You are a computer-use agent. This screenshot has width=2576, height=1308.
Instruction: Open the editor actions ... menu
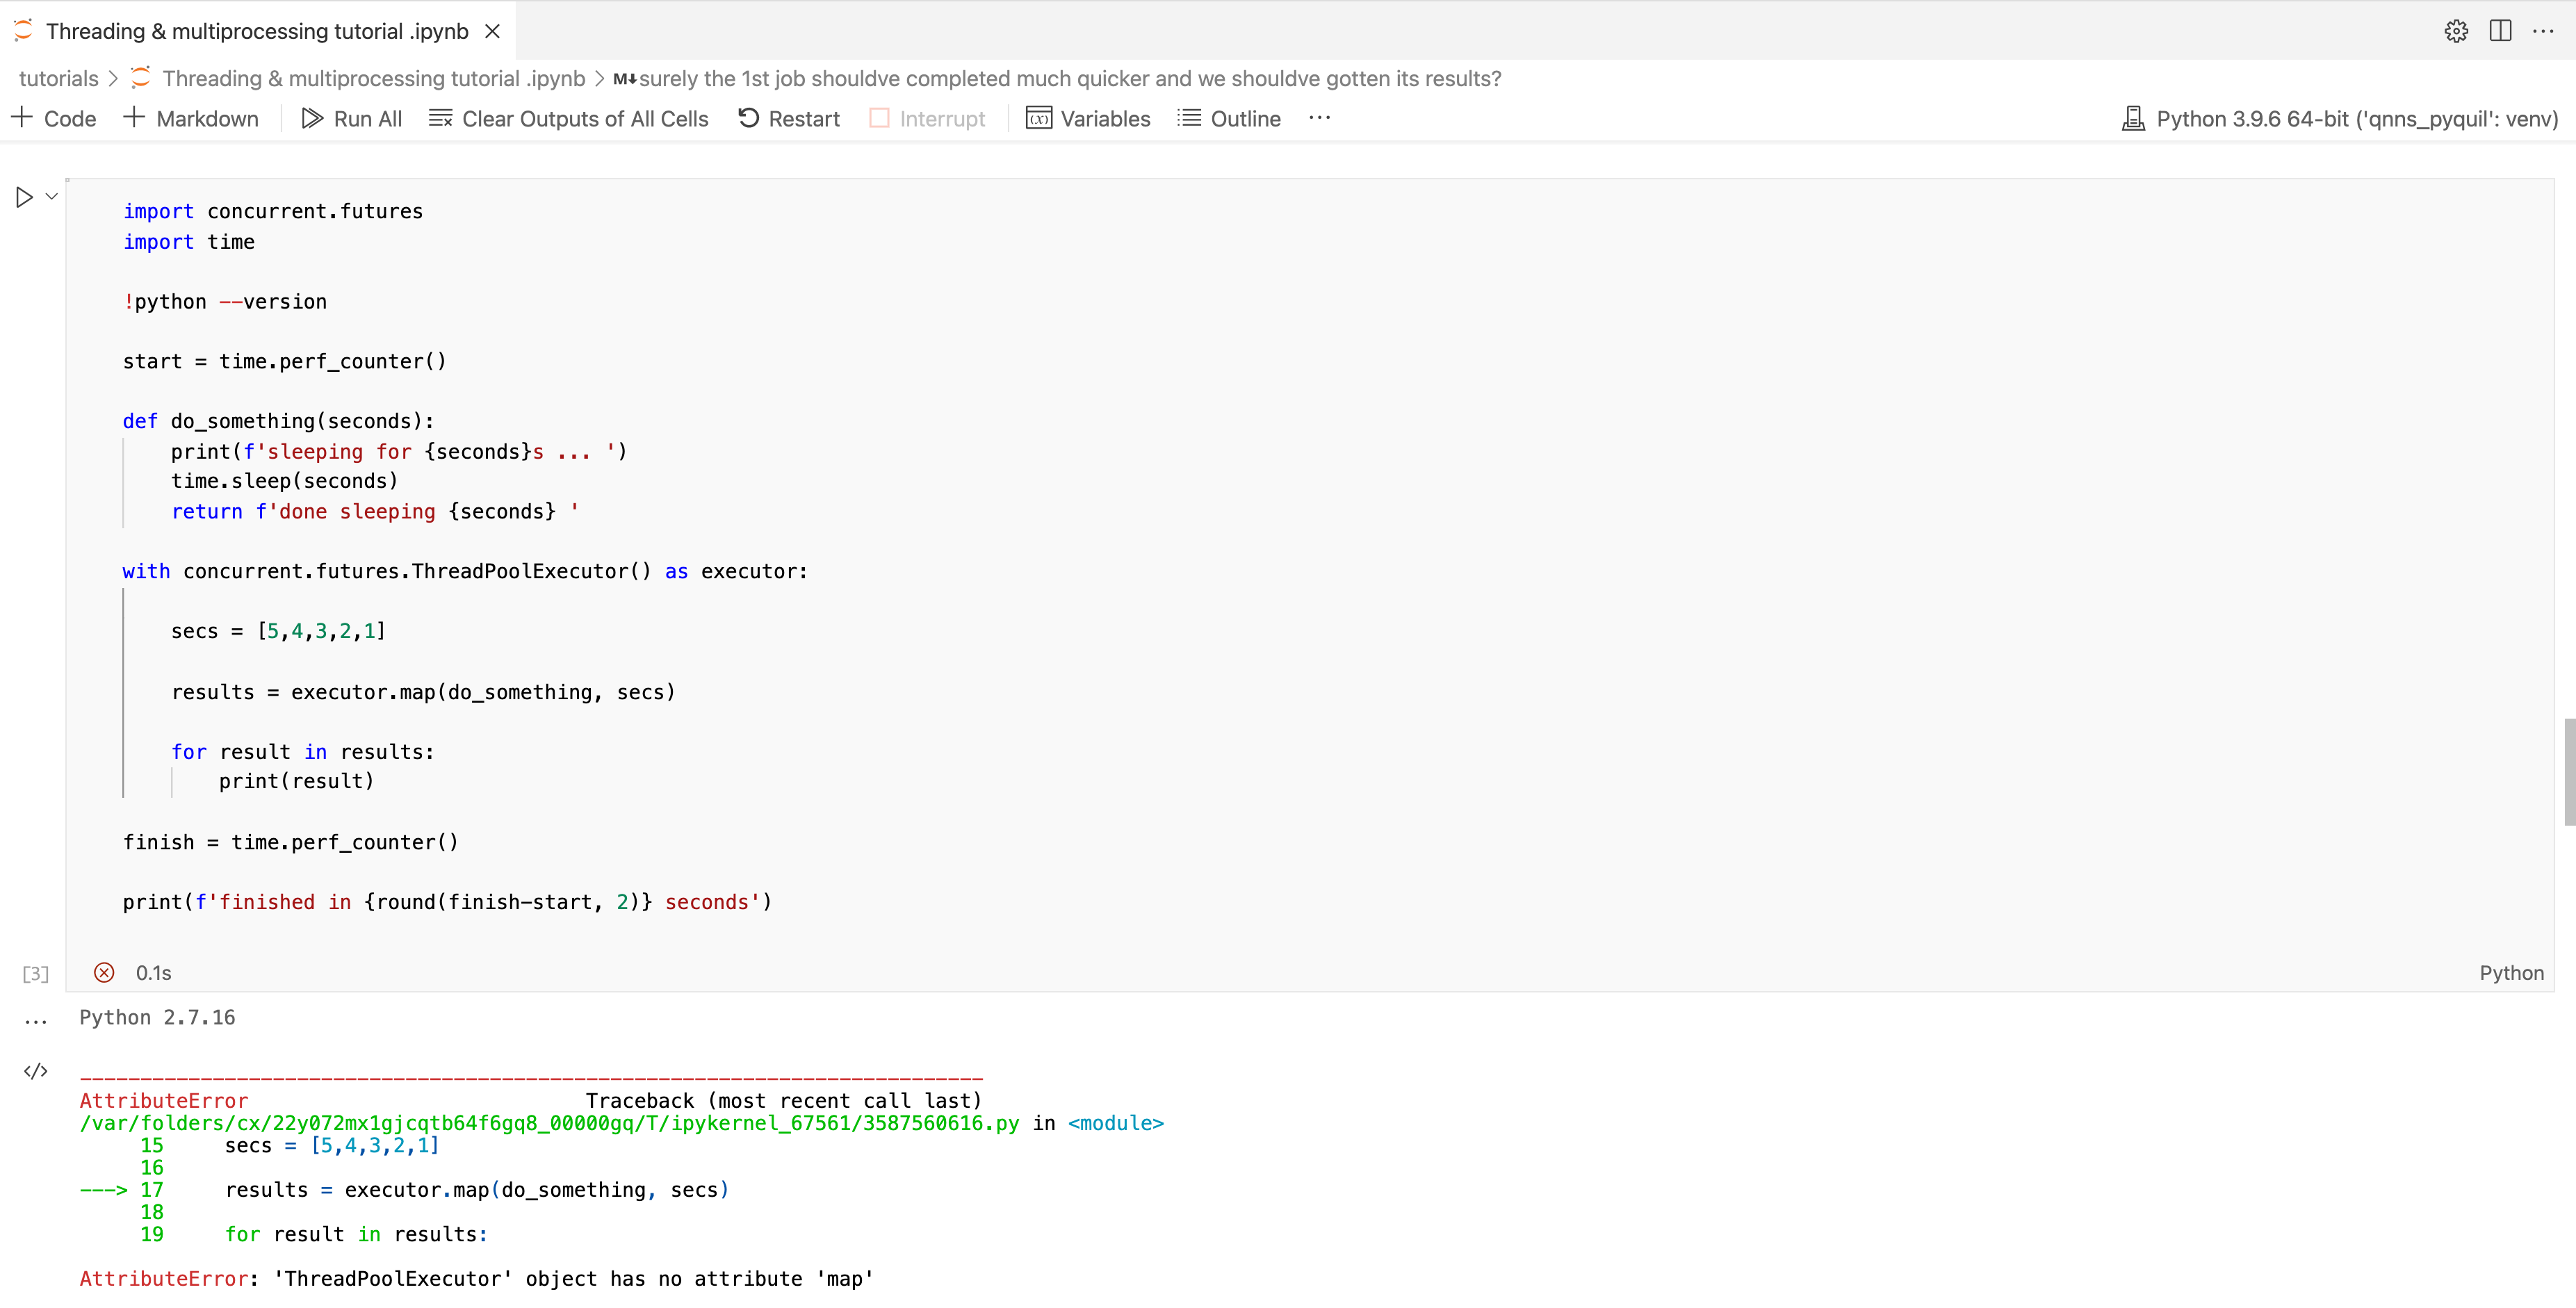click(2545, 31)
